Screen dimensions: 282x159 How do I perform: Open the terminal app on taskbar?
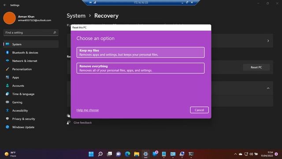(x=191, y=154)
